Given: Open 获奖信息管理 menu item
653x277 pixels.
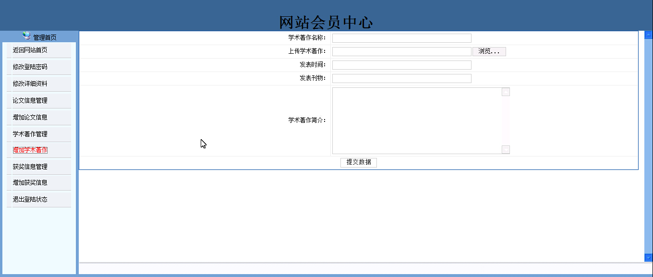Looking at the screenshot, I should [30, 167].
